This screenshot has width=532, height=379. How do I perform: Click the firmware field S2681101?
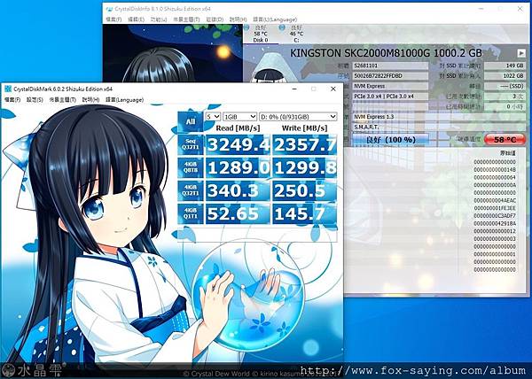coord(390,66)
